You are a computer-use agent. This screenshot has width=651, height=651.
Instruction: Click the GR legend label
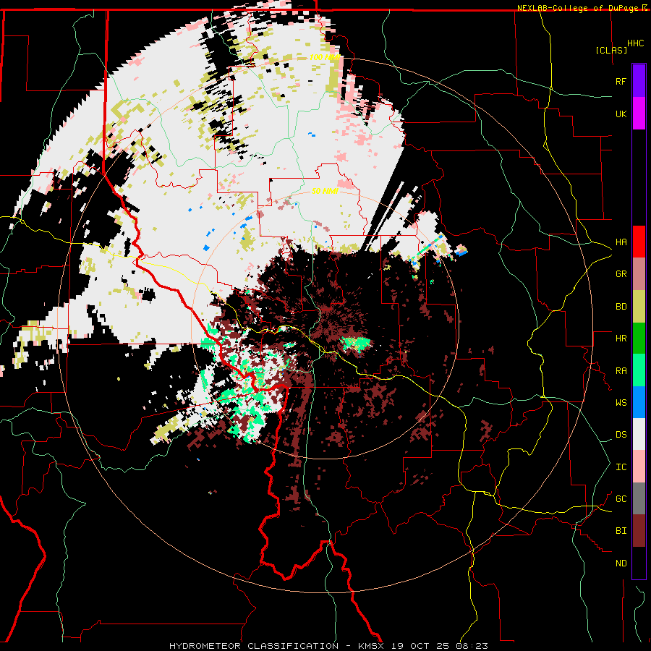click(x=621, y=274)
